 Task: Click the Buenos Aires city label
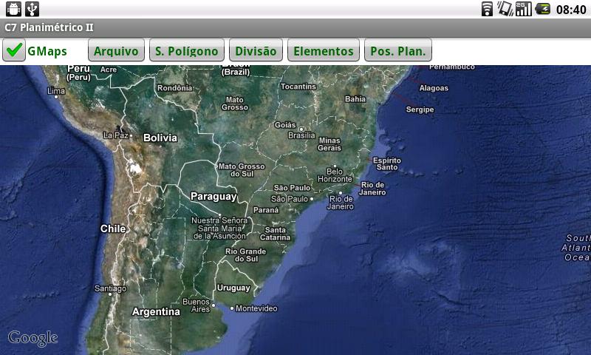196,305
